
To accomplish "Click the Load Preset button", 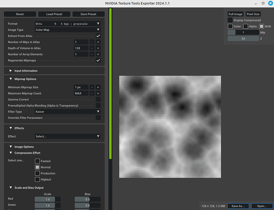I will tap(53, 14).
